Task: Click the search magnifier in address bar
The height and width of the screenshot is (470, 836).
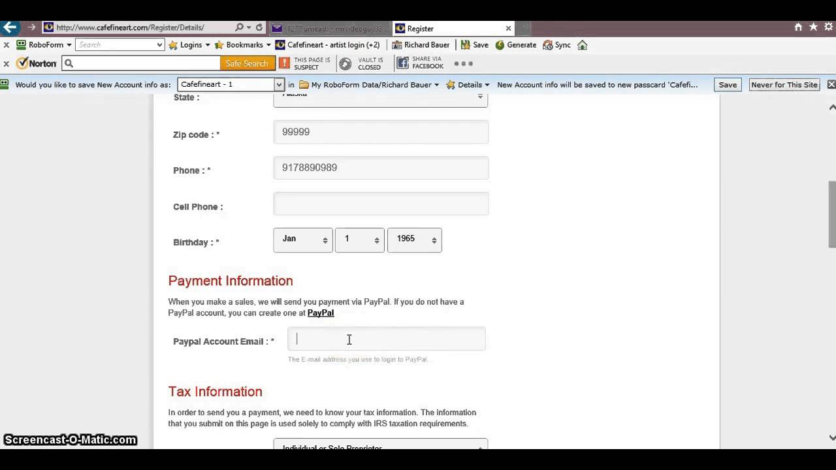Action: point(239,27)
